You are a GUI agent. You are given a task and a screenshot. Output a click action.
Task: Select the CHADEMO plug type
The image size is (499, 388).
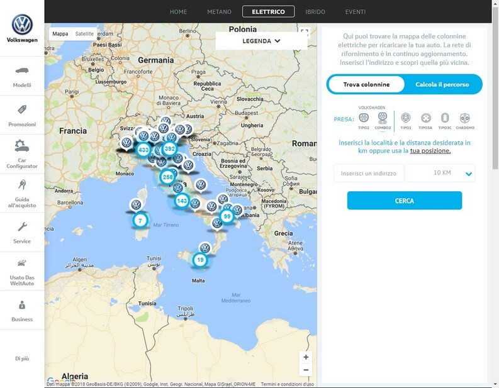pyautogui.click(x=465, y=121)
